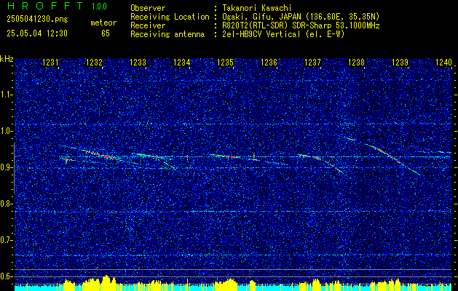Screen dimensions: 458x291
Task: Click the long meteor echo trace below 1238
Action: click(392, 158)
